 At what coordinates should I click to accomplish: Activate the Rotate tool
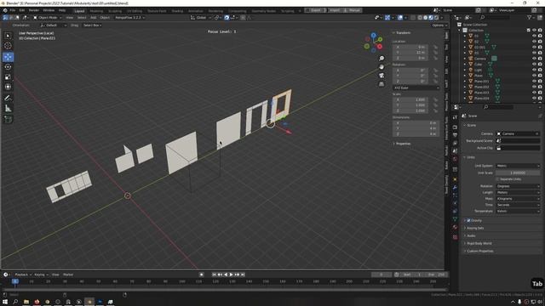pos(8,67)
